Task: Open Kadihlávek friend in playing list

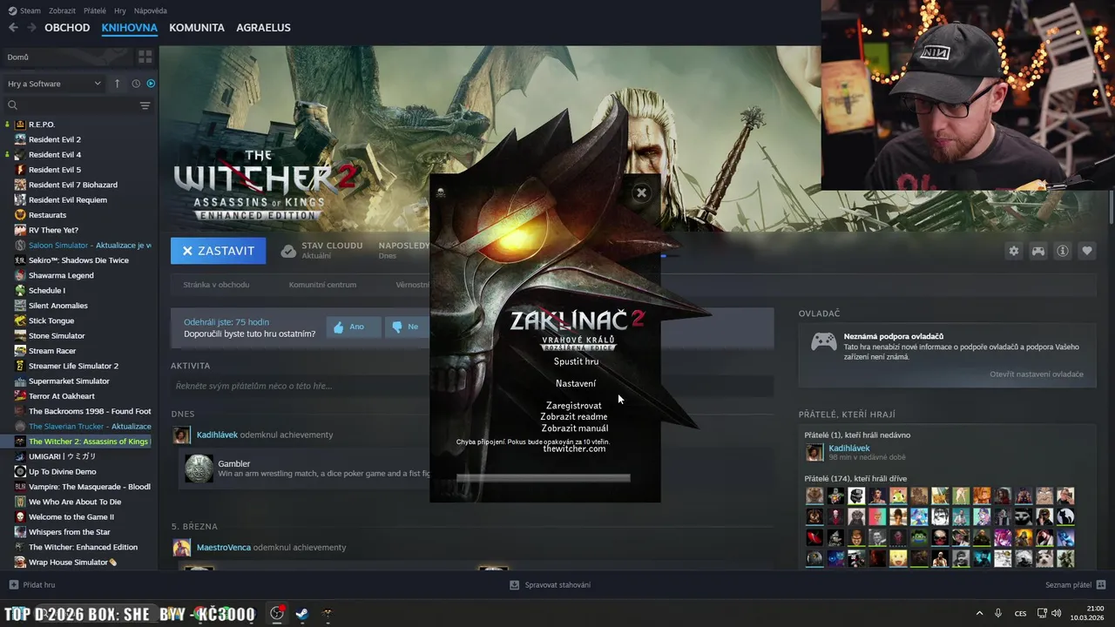Action: pyautogui.click(x=849, y=448)
